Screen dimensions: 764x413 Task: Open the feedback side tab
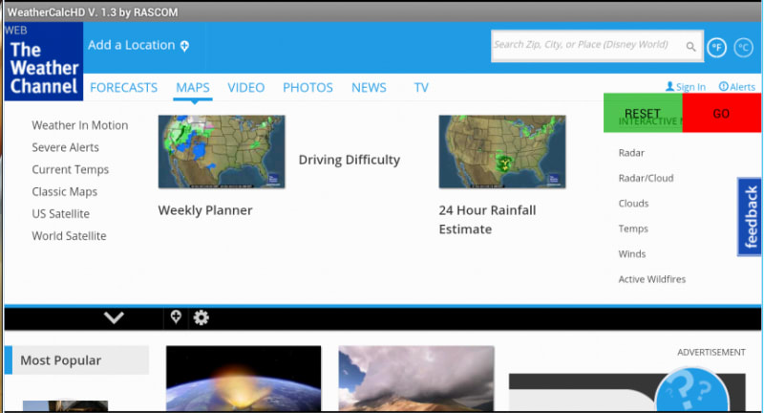tap(751, 216)
